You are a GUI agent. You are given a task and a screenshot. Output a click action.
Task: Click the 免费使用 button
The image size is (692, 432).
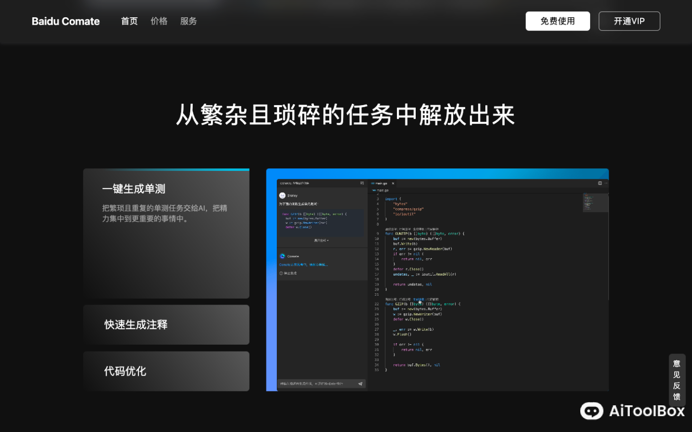(558, 21)
